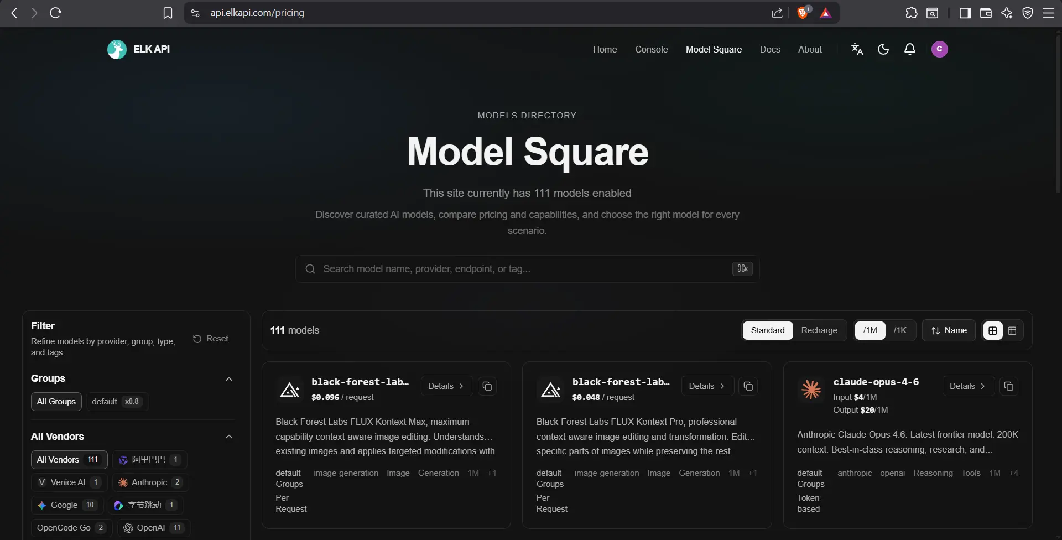The width and height of the screenshot is (1062, 540).
Task: Go to the Home page
Action: (605, 49)
